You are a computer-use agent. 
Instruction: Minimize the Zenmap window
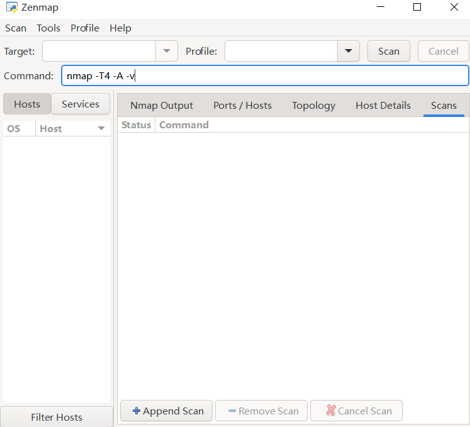tap(381, 7)
